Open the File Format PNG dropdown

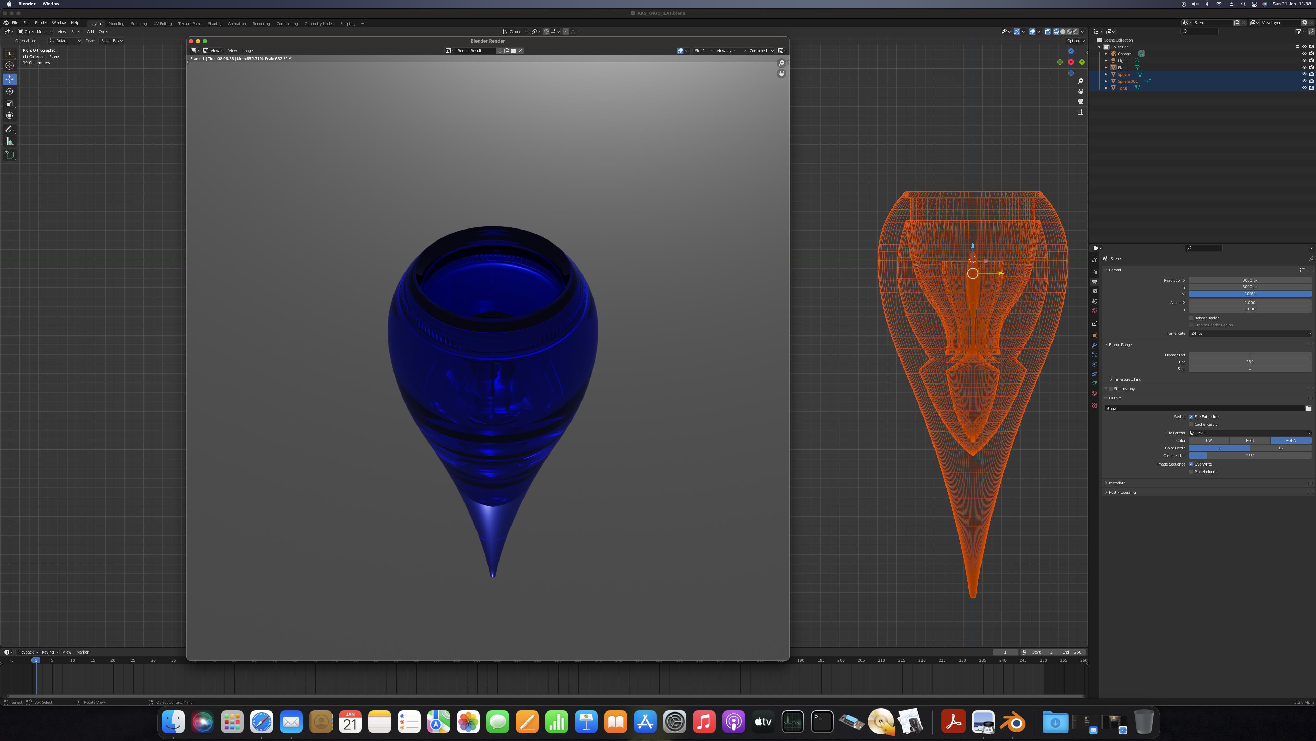(1249, 433)
